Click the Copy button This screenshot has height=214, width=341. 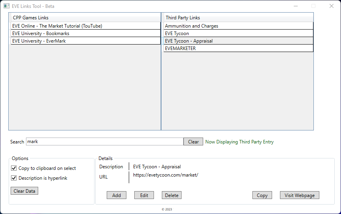(x=262, y=195)
